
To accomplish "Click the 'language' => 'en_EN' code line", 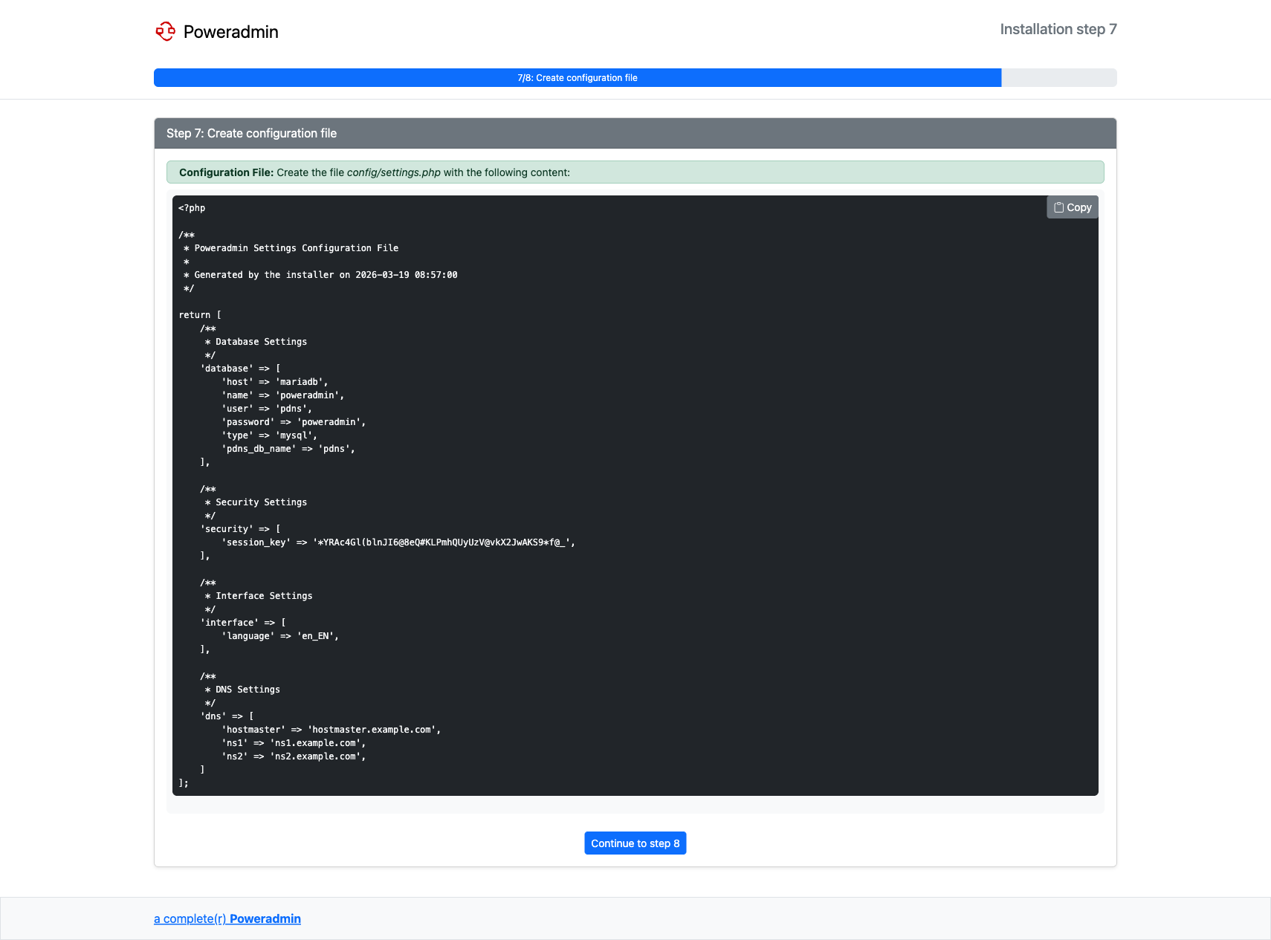I will pos(280,636).
